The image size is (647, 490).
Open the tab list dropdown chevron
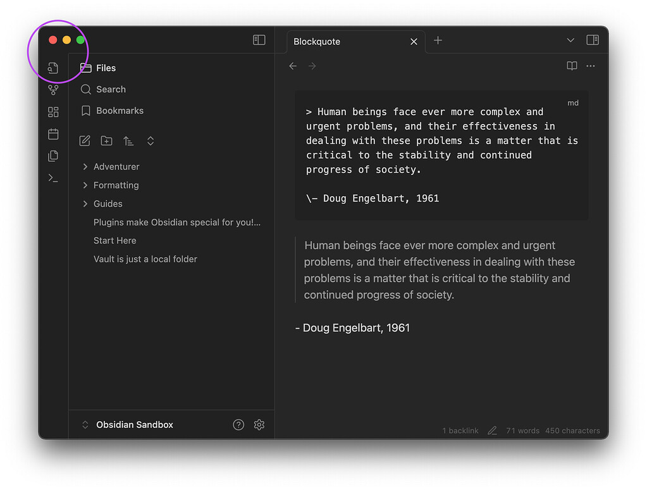[570, 39]
